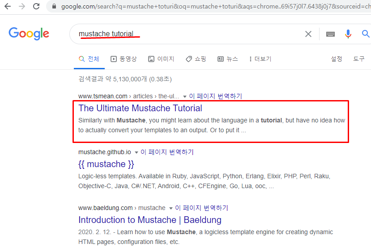Expand the dropdown arrow beside mustache.github.io
This screenshot has width=371, height=252.
tap(136, 152)
